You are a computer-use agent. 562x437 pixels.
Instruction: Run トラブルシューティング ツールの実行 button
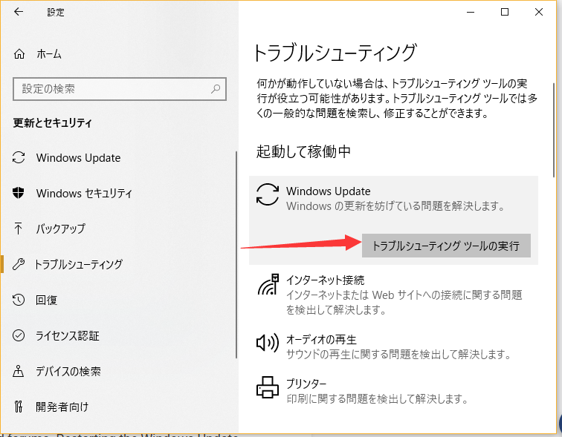coord(446,246)
